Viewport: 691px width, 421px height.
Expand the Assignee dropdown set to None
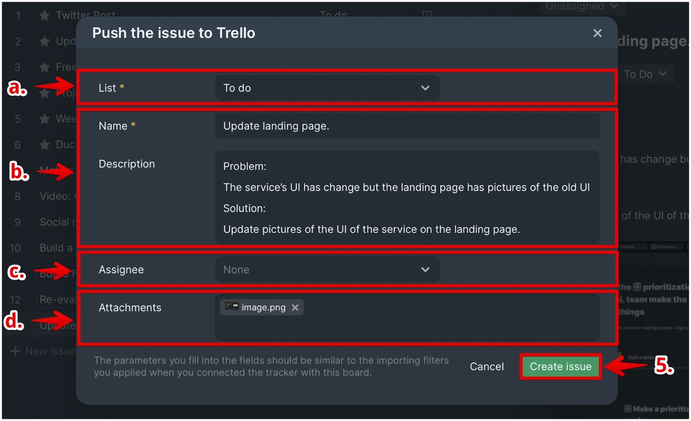point(327,270)
